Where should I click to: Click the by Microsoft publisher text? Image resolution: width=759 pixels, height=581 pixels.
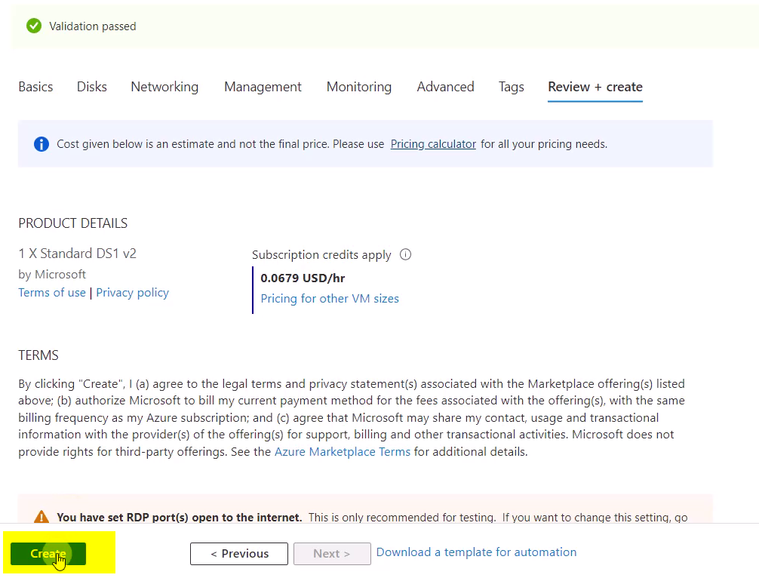(52, 274)
